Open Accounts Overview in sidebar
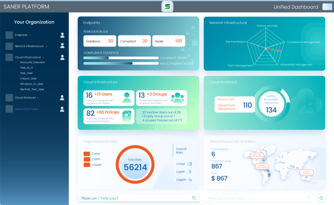Screen dimensions: 334x205 point(32,62)
